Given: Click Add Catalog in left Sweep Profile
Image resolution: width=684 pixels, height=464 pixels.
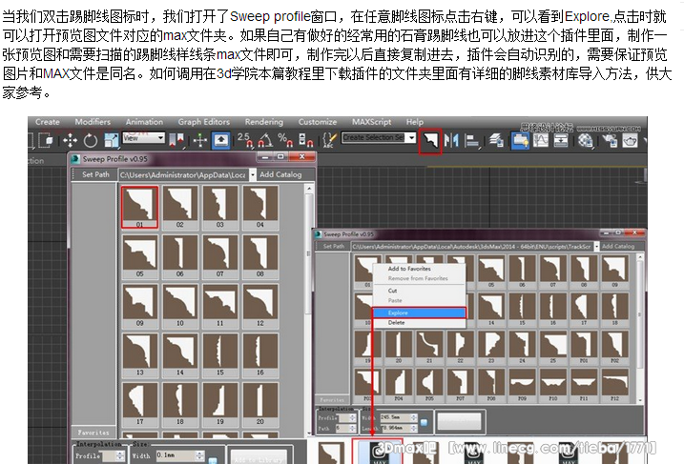Looking at the screenshot, I should [280, 174].
